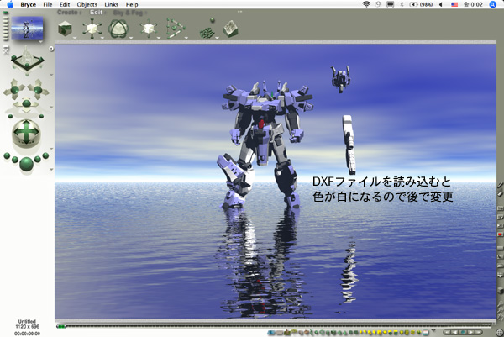Open the File menu
This screenshot has height=337, width=504.
[x=48, y=4]
